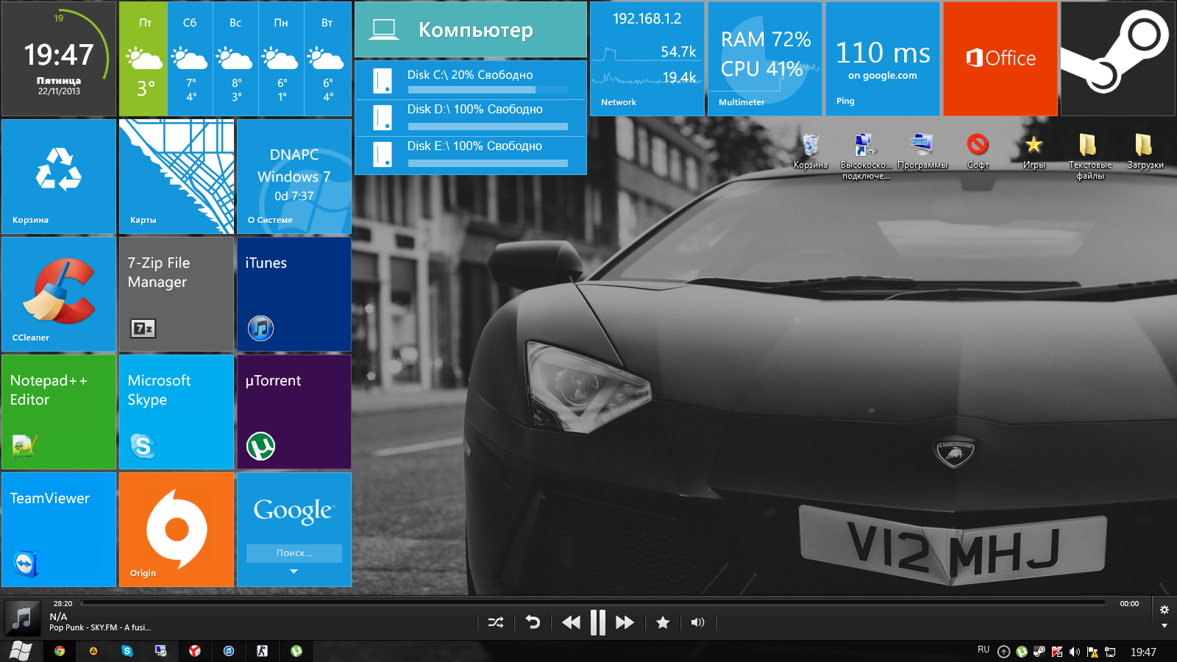Open the Карты maps tile
The width and height of the screenshot is (1177, 662).
[177, 177]
